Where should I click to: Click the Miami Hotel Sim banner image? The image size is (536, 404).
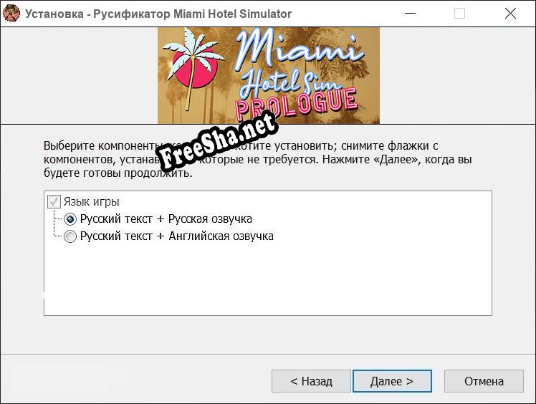click(268, 75)
